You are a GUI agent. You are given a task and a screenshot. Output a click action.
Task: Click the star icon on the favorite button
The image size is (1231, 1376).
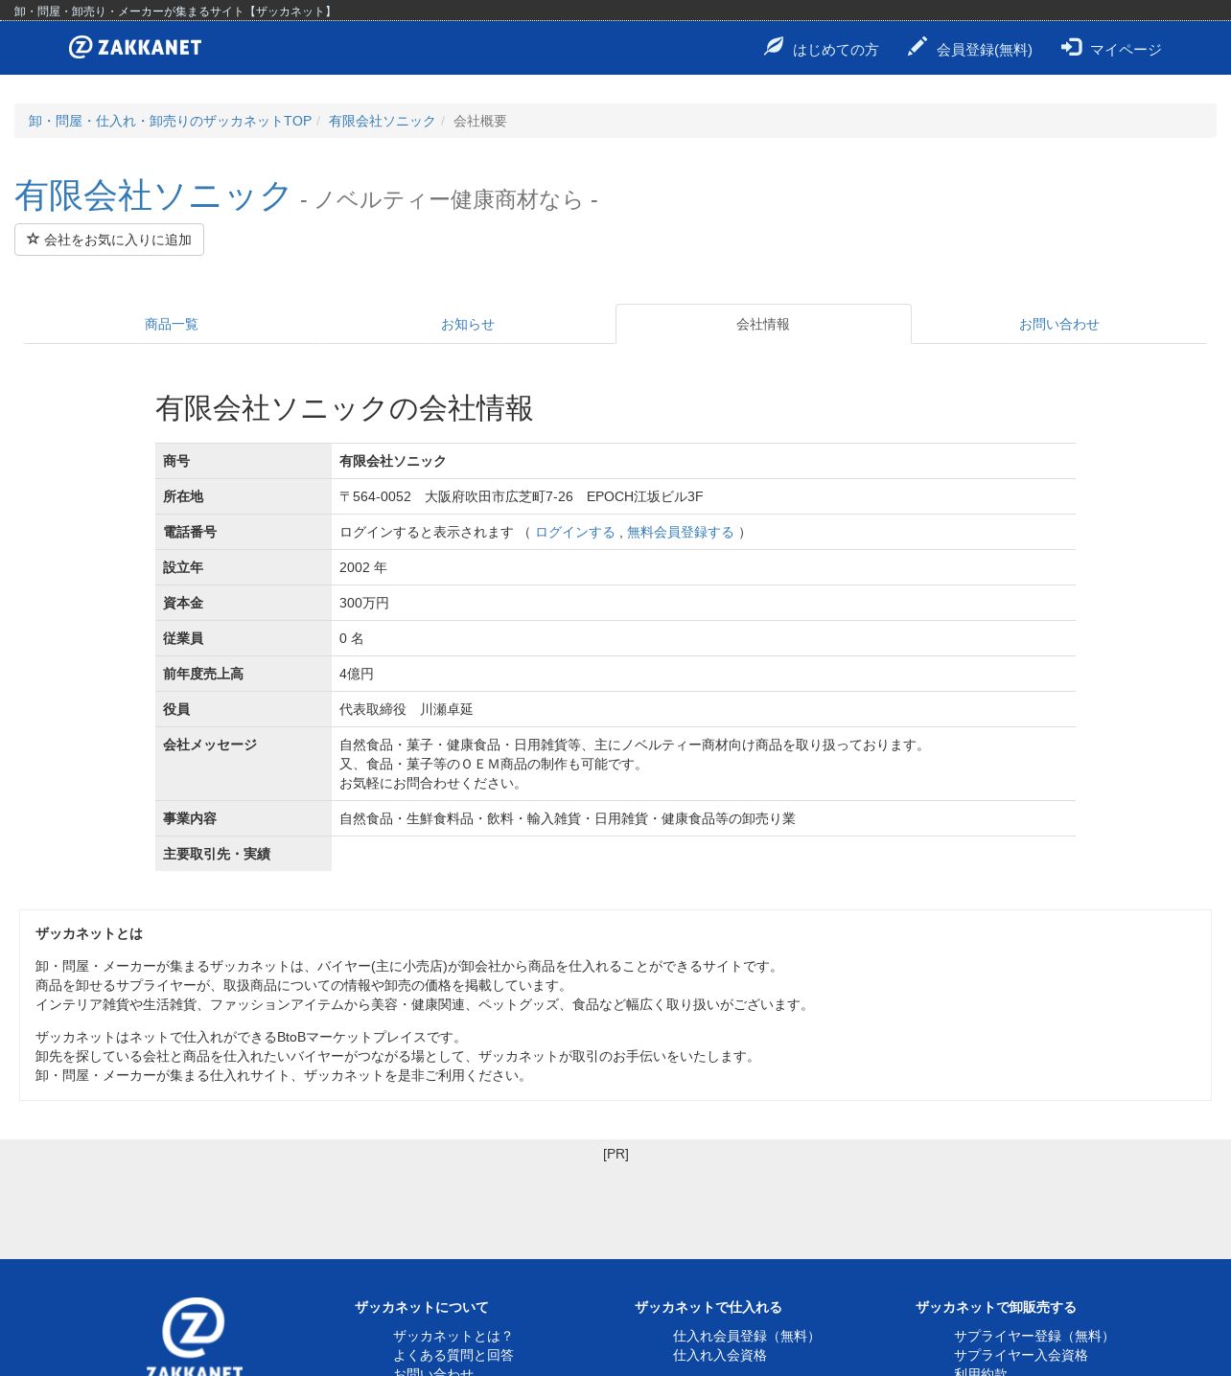(x=33, y=239)
